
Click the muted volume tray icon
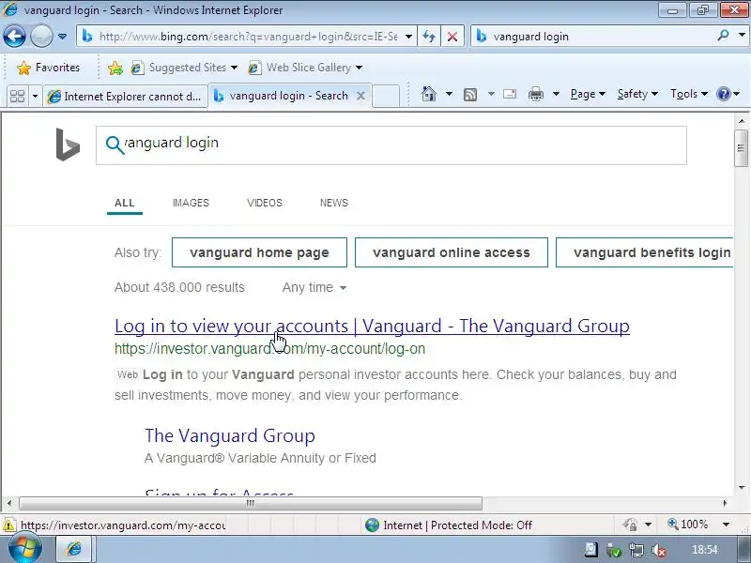[x=659, y=551]
